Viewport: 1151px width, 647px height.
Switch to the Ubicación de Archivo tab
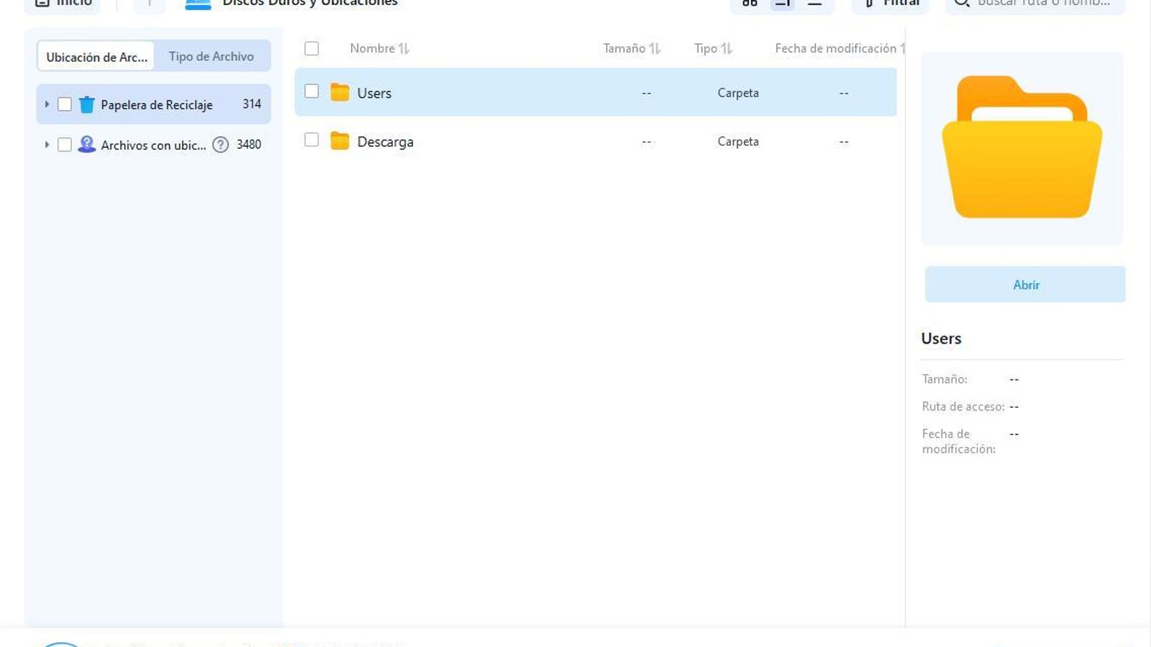coord(98,55)
